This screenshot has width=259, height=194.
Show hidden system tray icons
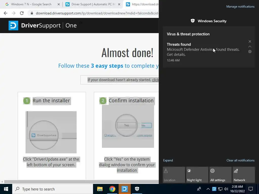[208, 189]
